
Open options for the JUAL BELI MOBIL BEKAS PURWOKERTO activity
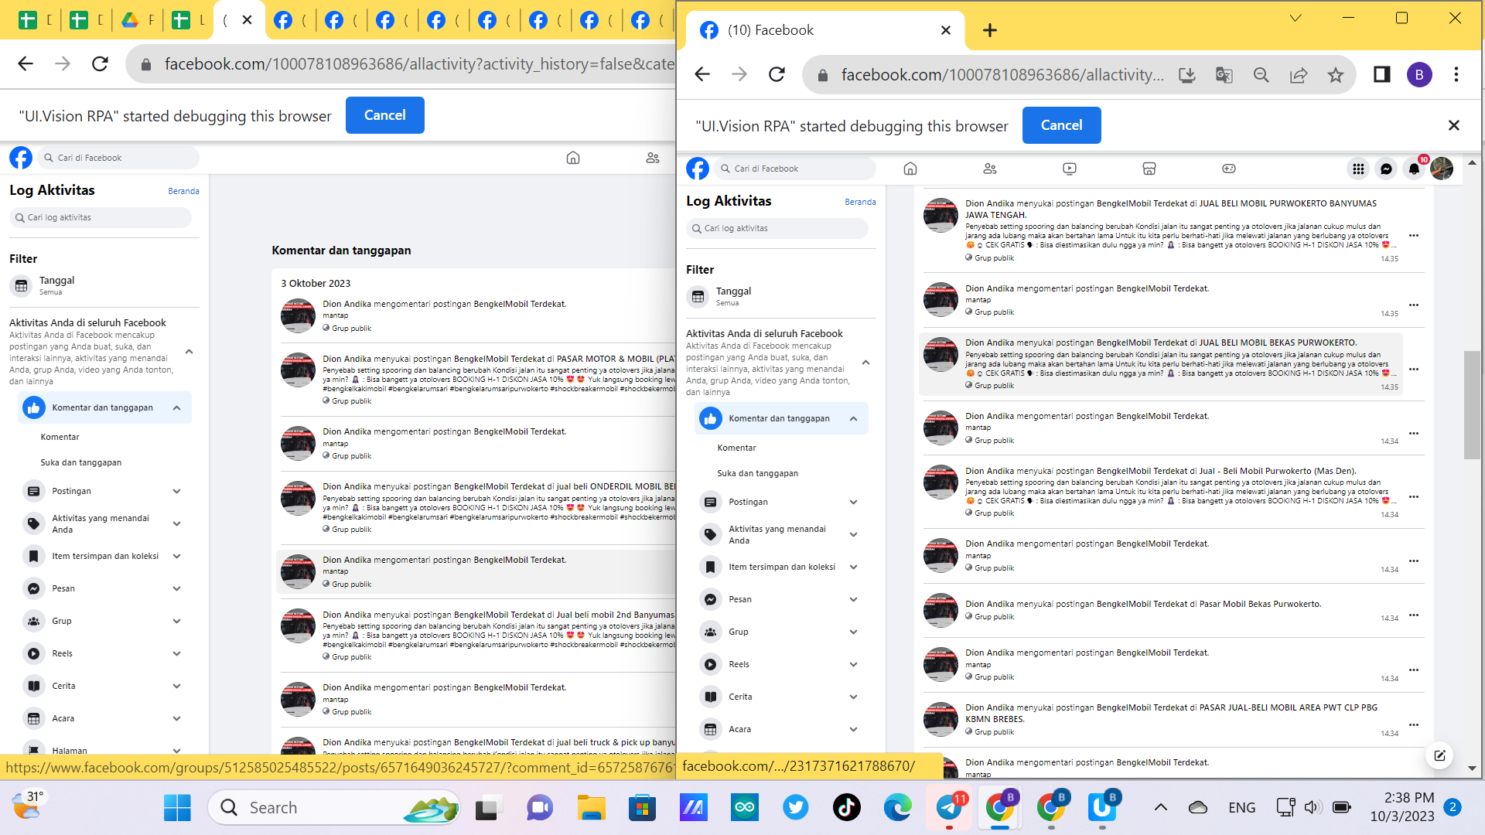point(1414,369)
